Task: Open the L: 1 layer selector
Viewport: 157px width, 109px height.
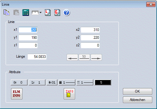Action: click(x=37, y=82)
